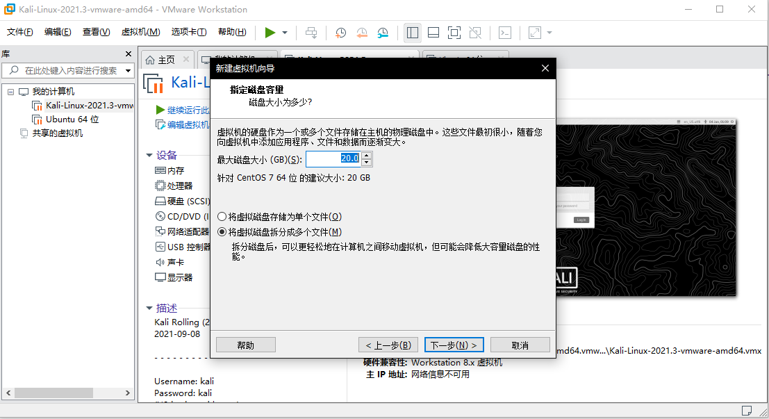Toggle Unity mode
Screen dimensions: 769x419
click(x=477, y=33)
